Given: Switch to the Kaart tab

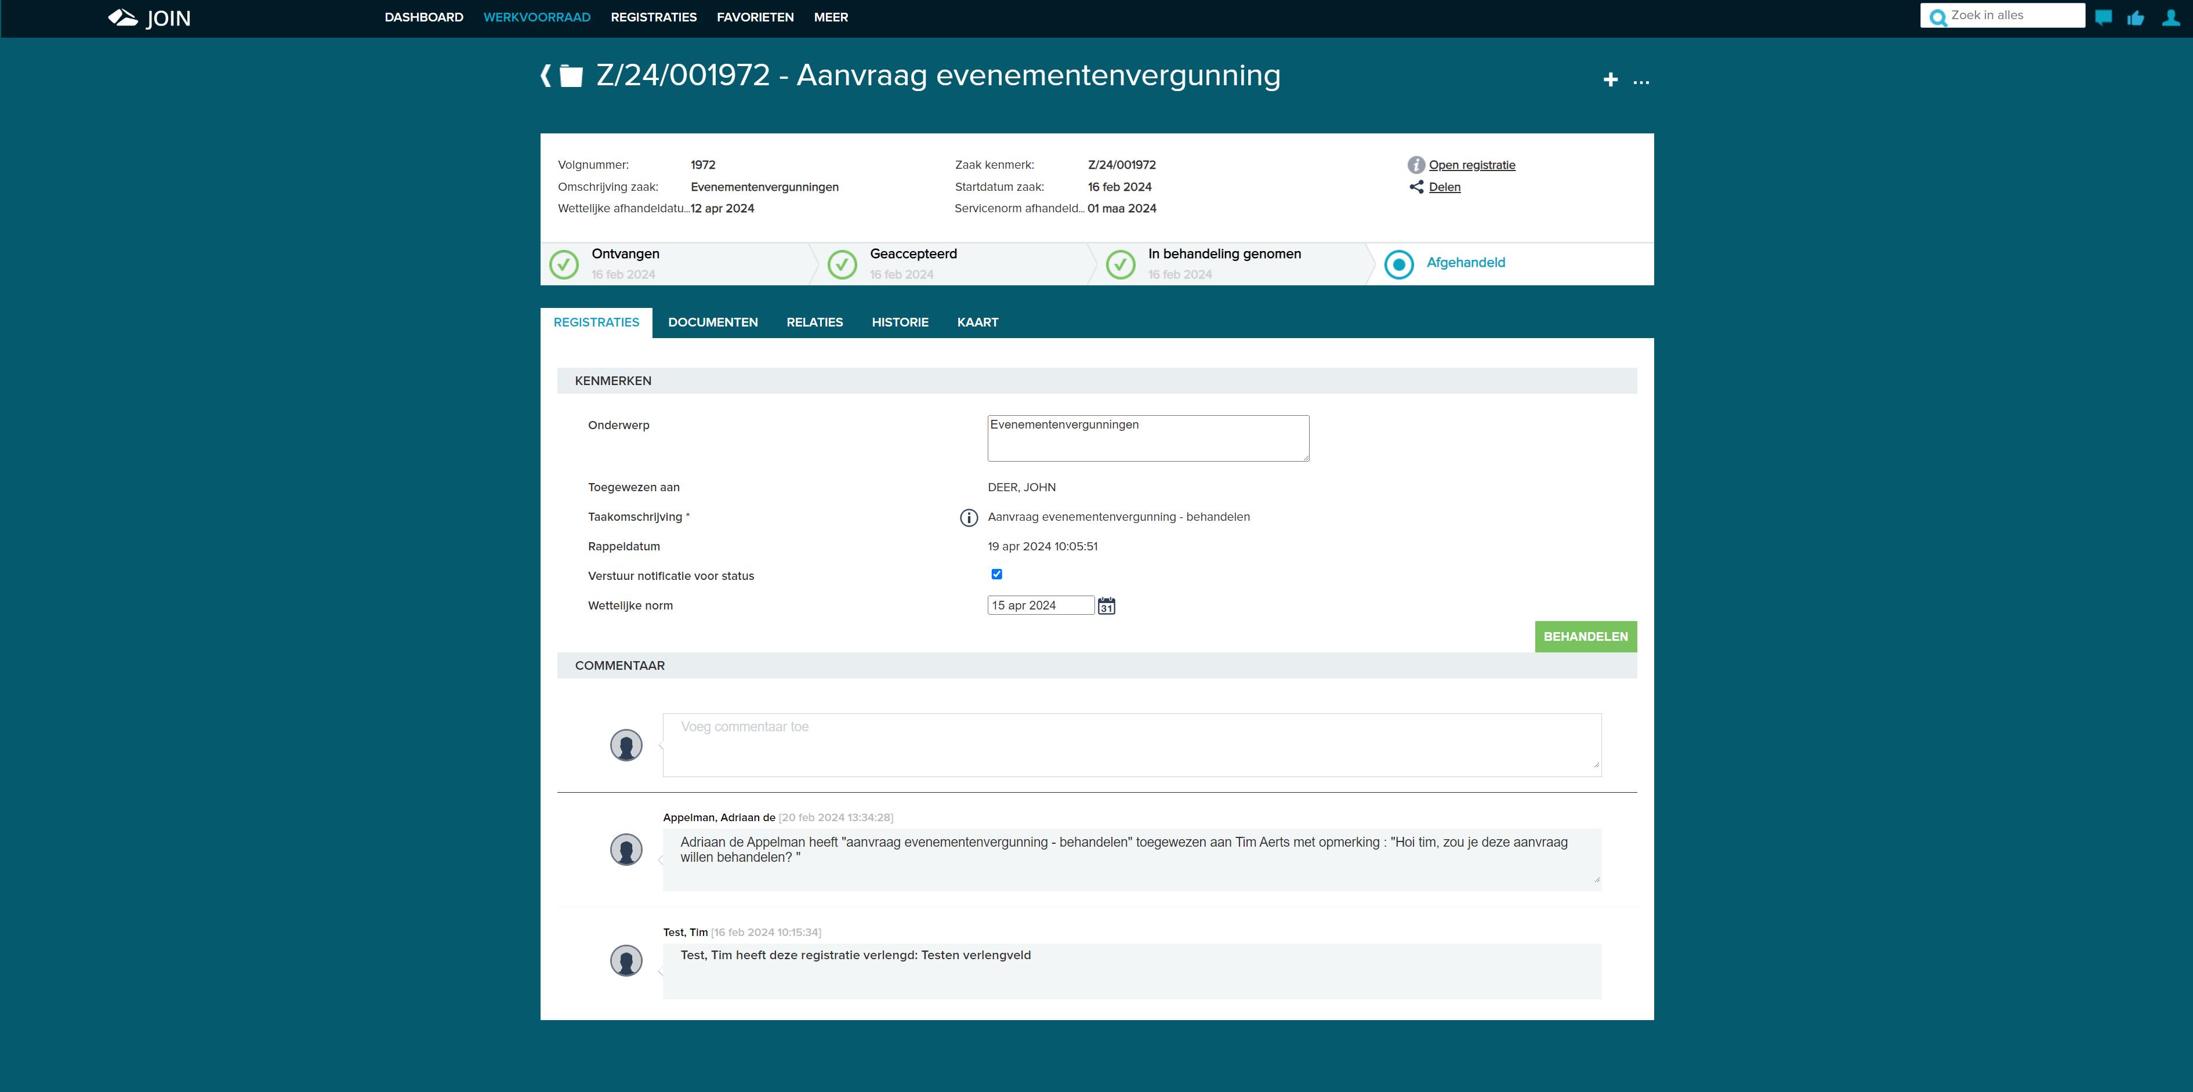Looking at the screenshot, I should [x=977, y=322].
